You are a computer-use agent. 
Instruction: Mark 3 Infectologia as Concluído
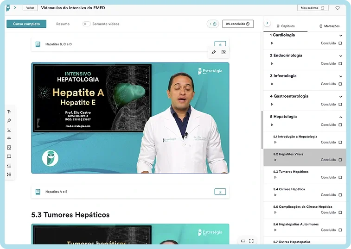pyautogui.click(x=340, y=84)
